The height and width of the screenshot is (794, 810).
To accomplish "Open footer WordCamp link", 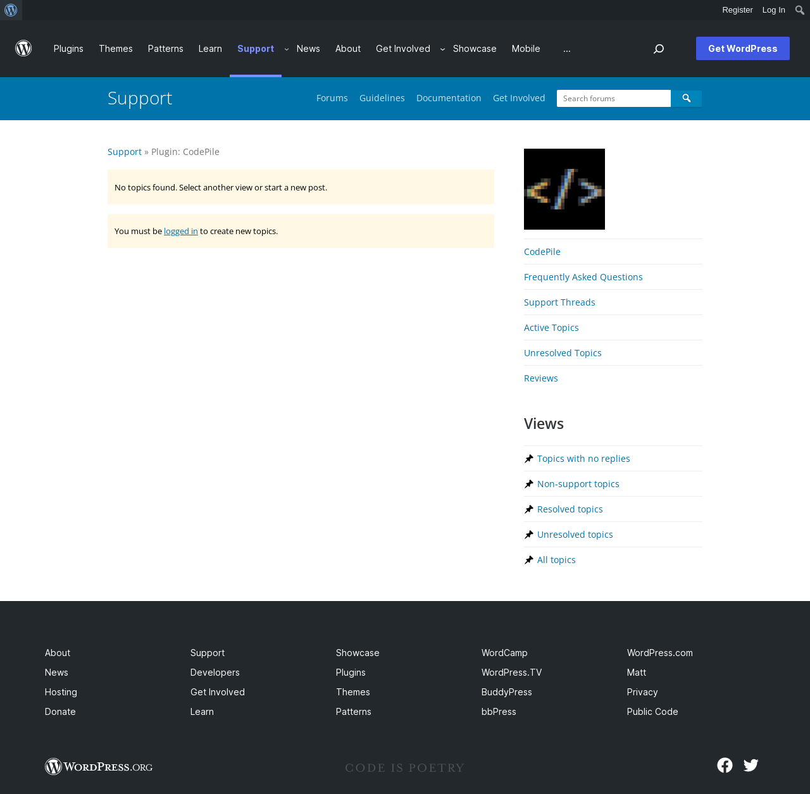I will (x=504, y=653).
